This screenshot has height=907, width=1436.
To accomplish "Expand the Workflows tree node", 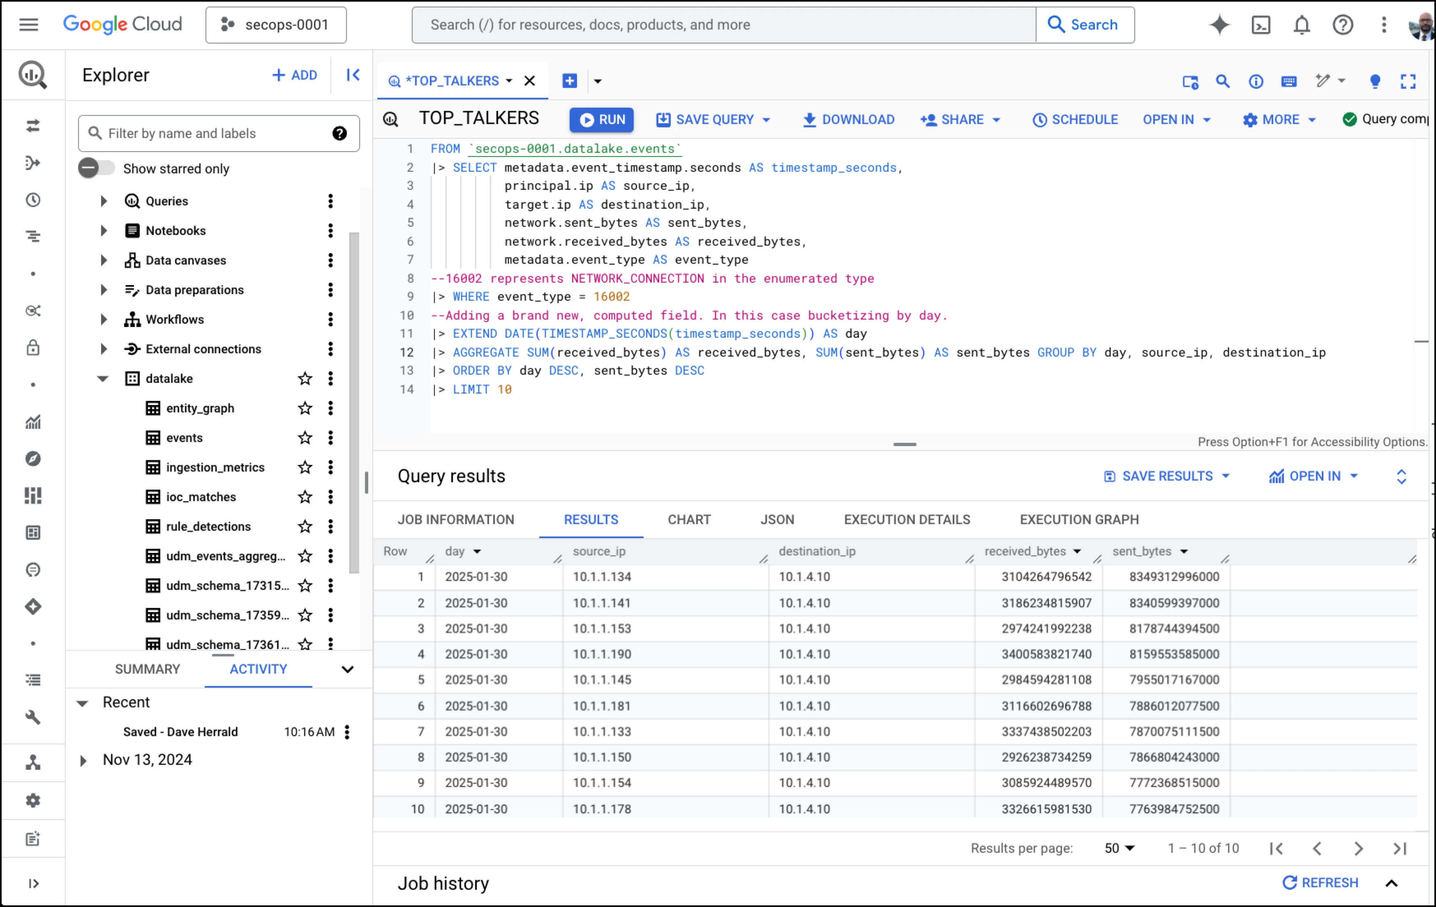I will click(103, 320).
